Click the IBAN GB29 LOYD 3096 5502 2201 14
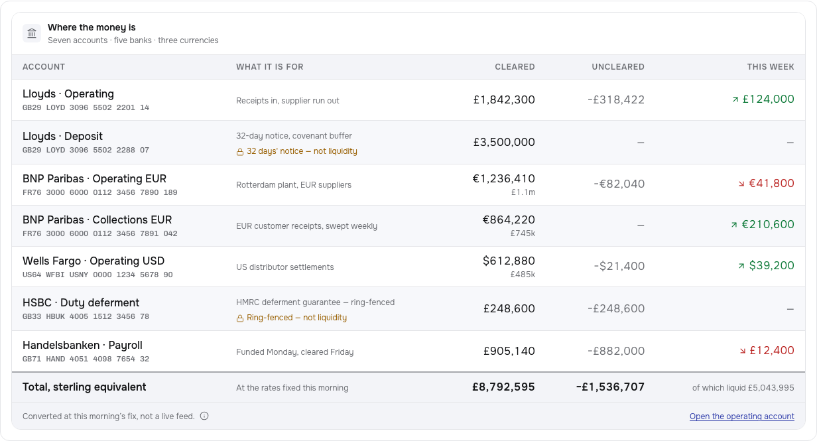This screenshot has width=817, height=441. point(86,107)
